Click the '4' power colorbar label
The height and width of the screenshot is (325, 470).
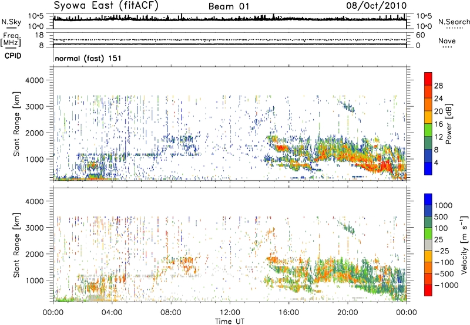437,163
